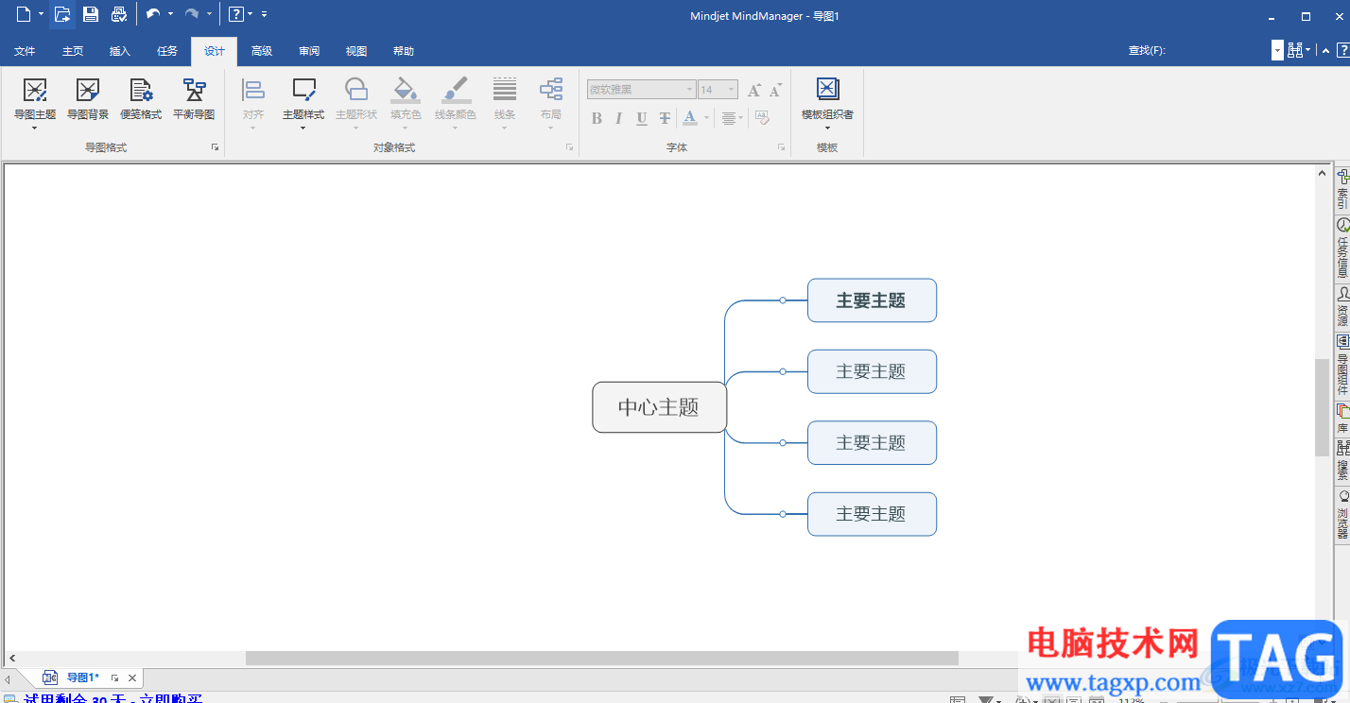Open the 主题样式 topic style tool

point(303,104)
